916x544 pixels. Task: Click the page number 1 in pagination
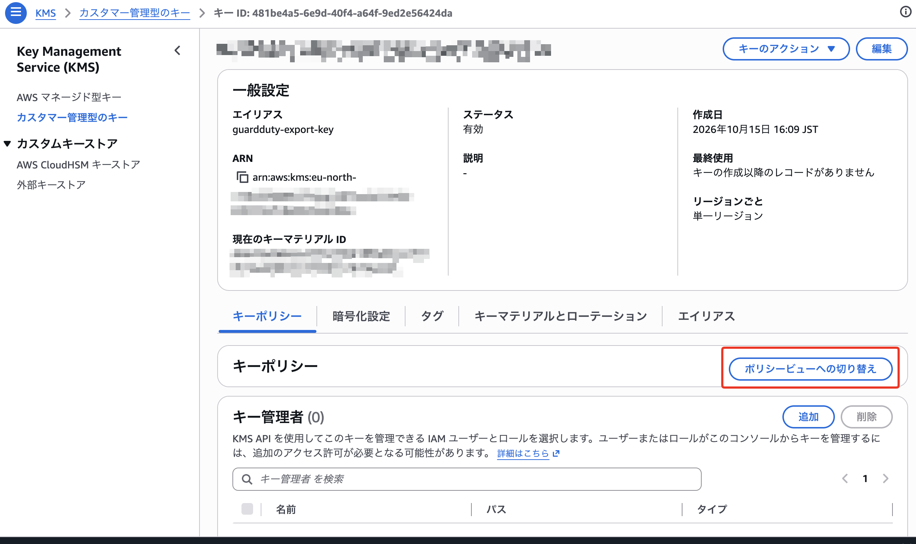[865, 478]
